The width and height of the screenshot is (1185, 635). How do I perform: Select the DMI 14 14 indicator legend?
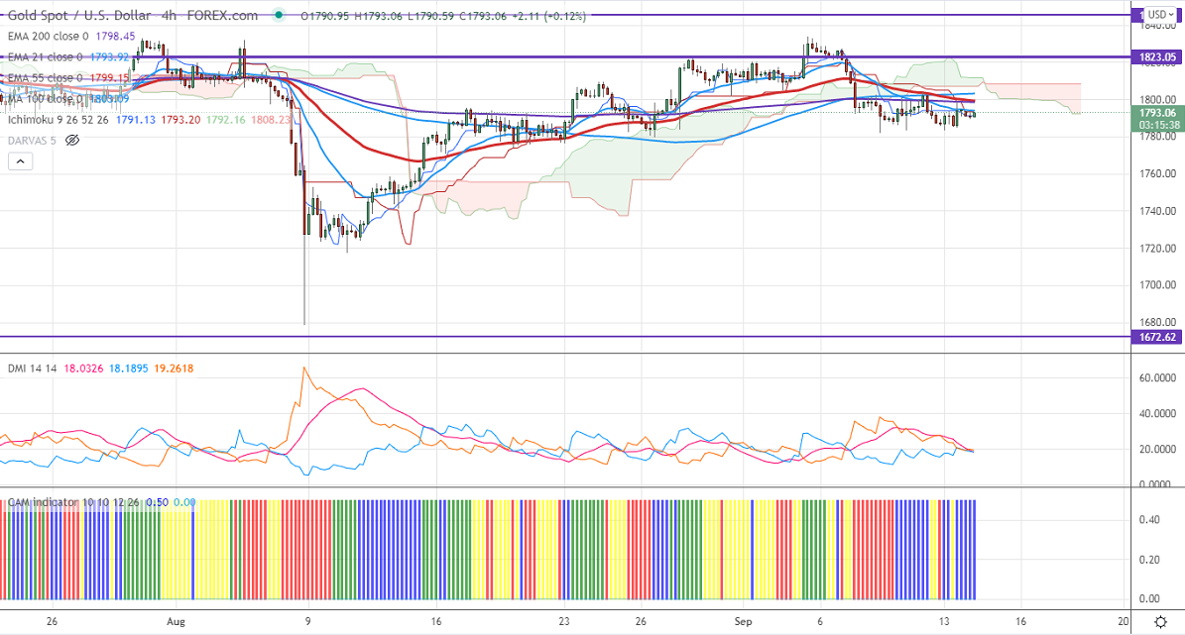pyautogui.click(x=32, y=369)
